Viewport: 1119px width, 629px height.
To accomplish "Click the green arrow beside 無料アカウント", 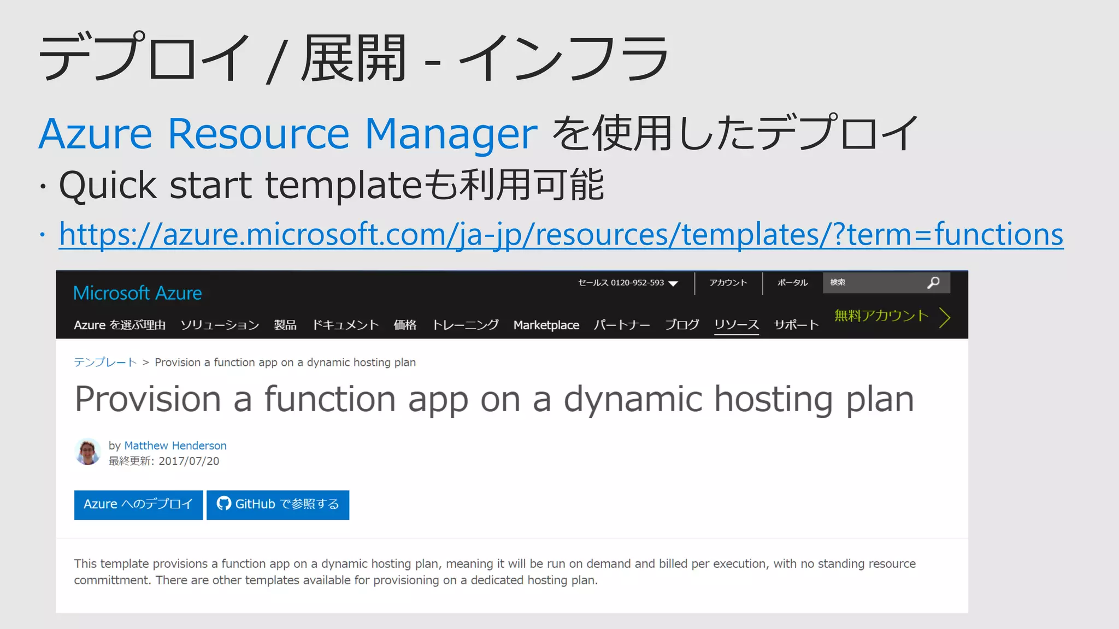I will point(945,317).
